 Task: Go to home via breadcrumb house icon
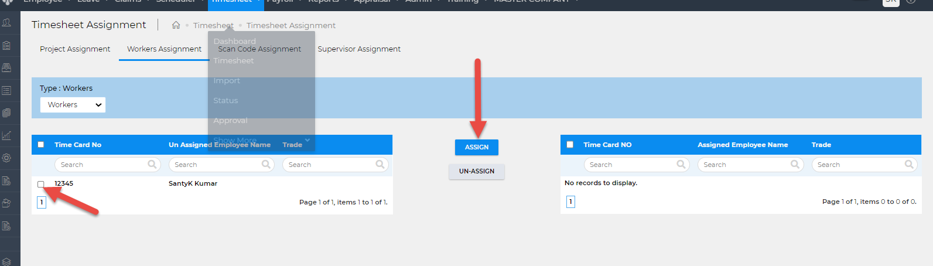point(176,25)
